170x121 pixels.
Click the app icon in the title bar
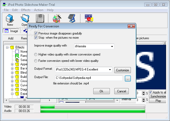(x=4, y=5)
